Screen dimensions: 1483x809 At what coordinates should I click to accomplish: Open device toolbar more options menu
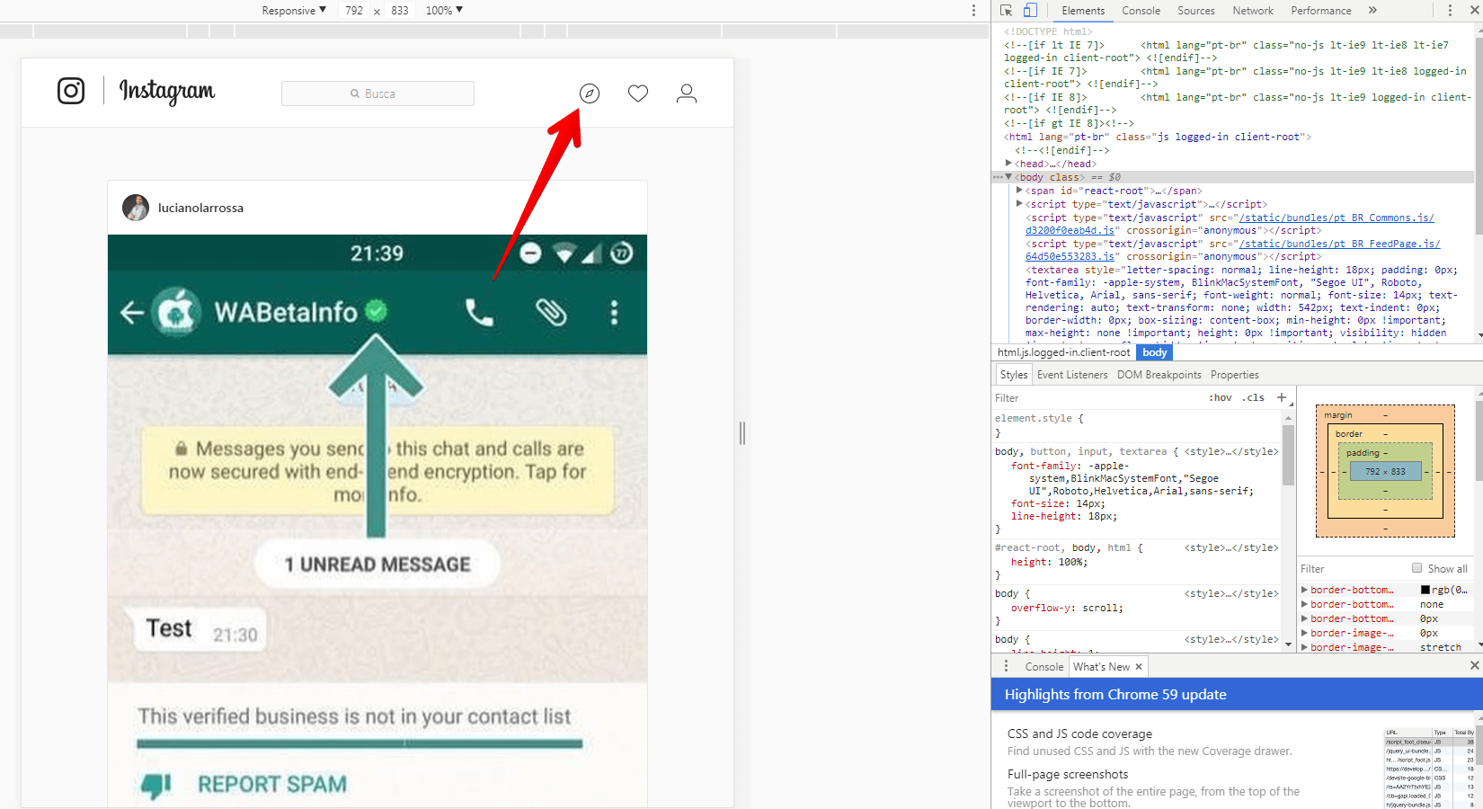point(973,11)
